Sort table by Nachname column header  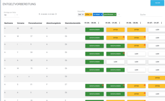coord(9,23)
